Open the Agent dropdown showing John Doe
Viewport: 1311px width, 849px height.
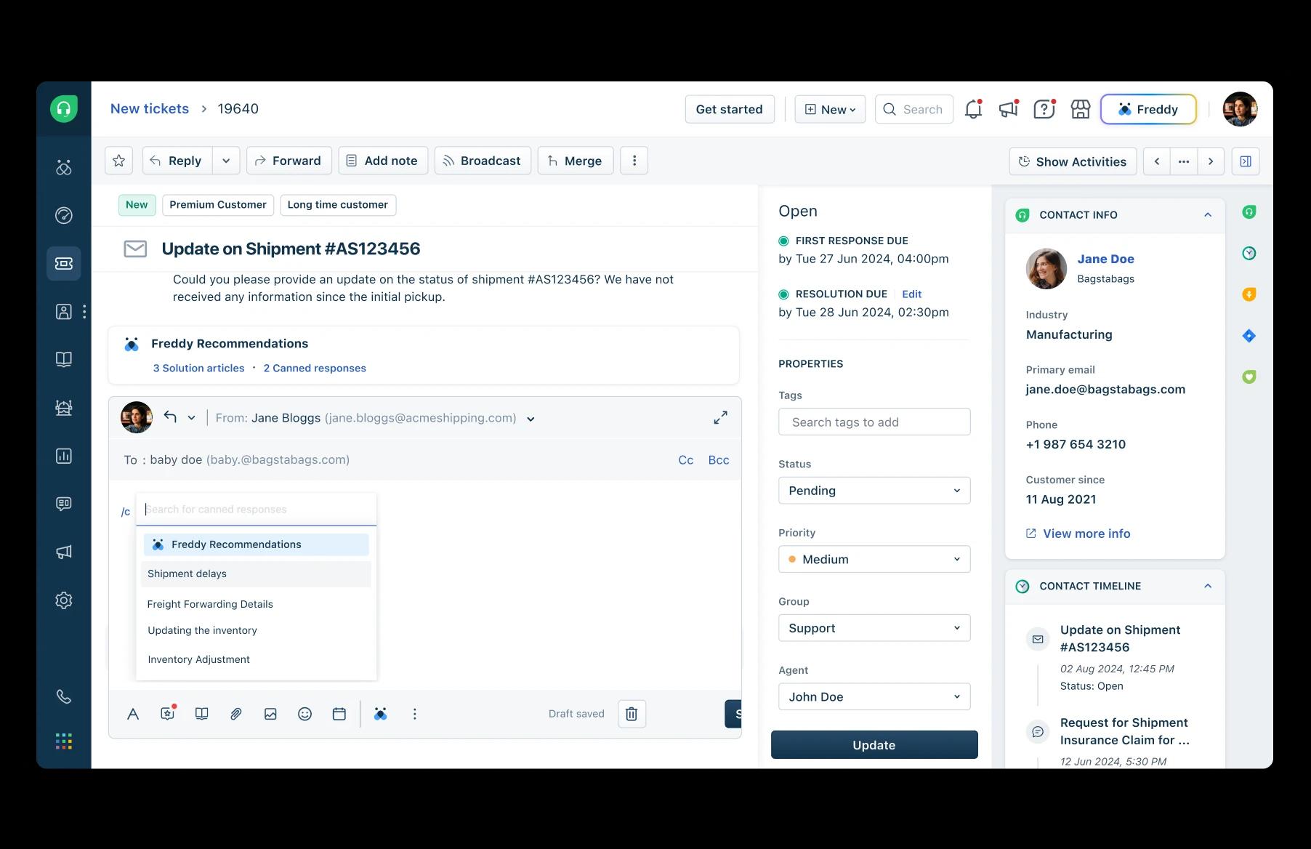pyautogui.click(x=874, y=696)
